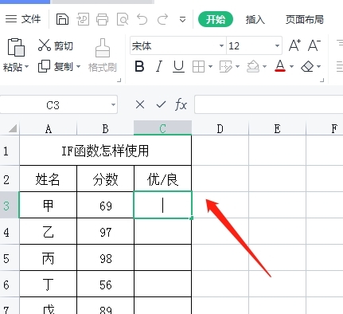343x314 pixels.
Task: Click the Print icon
Action: point(102,19)
